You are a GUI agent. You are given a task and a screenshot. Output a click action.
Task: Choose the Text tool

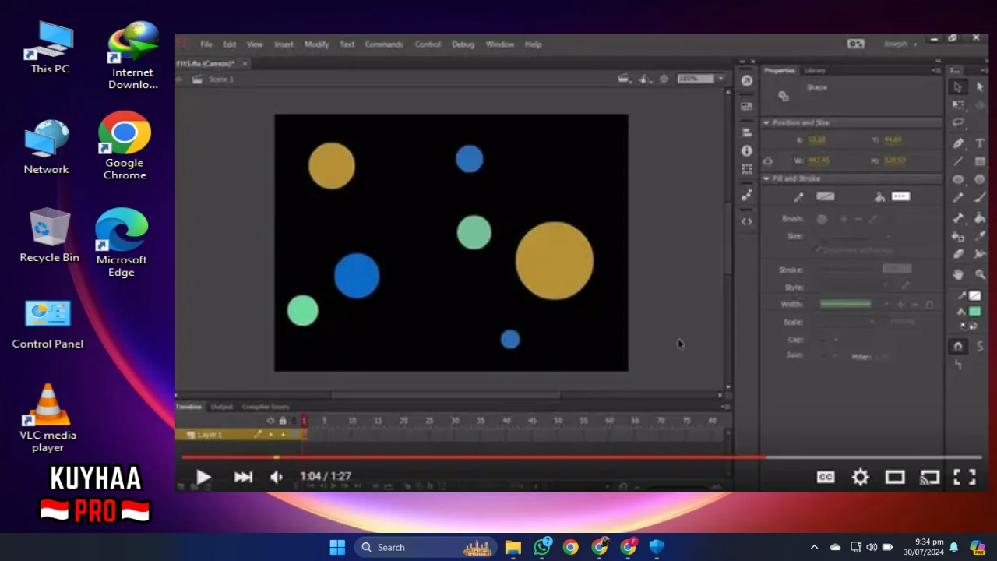pyautogui.click(x=980, y=143)
